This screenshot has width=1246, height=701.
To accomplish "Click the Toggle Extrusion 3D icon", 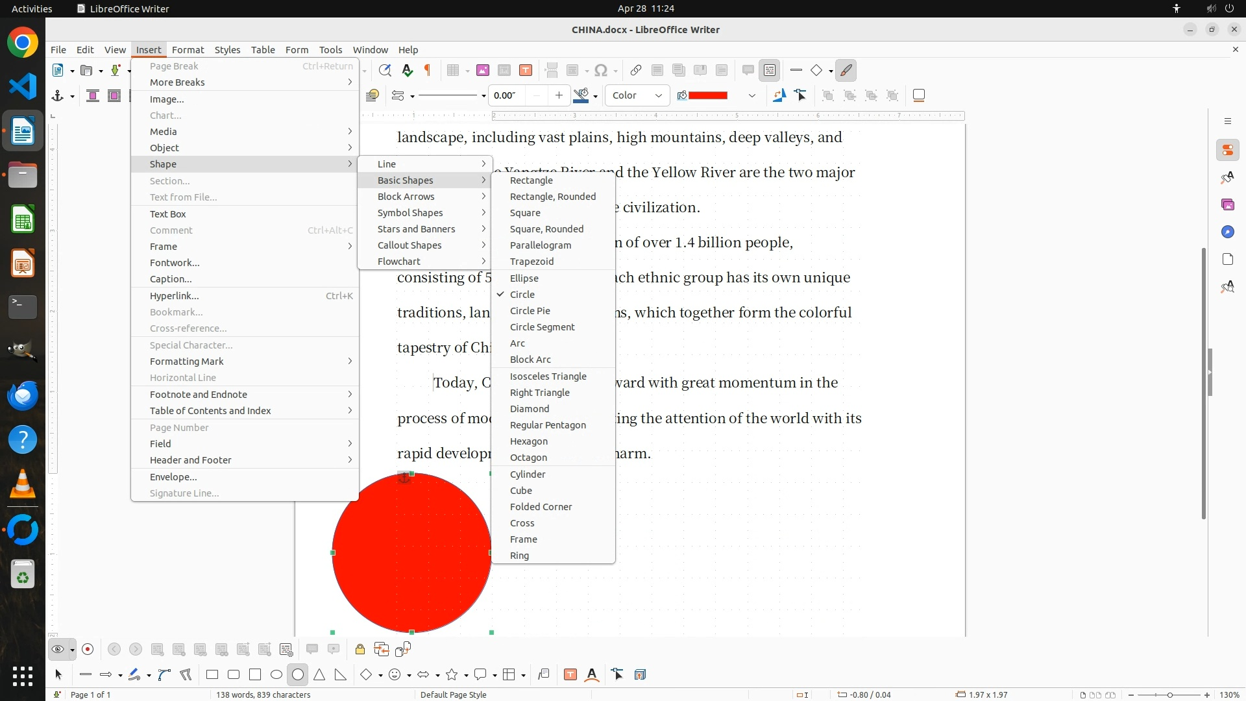I will point(640,675).
